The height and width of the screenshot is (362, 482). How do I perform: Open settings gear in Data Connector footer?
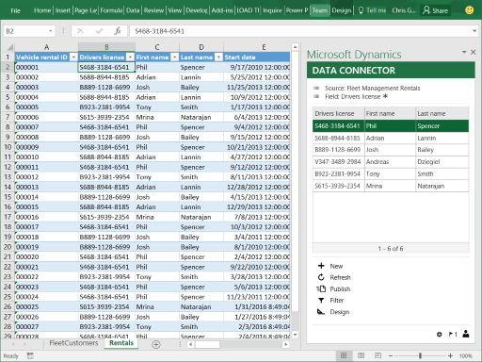440,335
